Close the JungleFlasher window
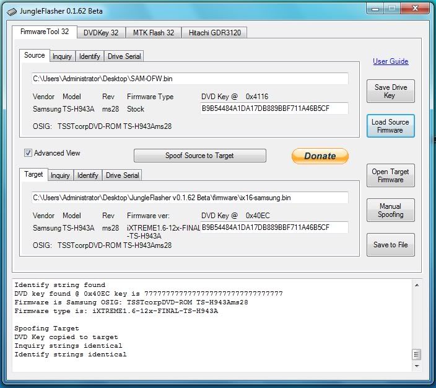The width and height of the screenshot is (436, 388). point(415,8)
